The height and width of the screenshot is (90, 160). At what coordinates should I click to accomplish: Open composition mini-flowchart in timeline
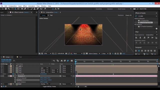coord(54,61)
